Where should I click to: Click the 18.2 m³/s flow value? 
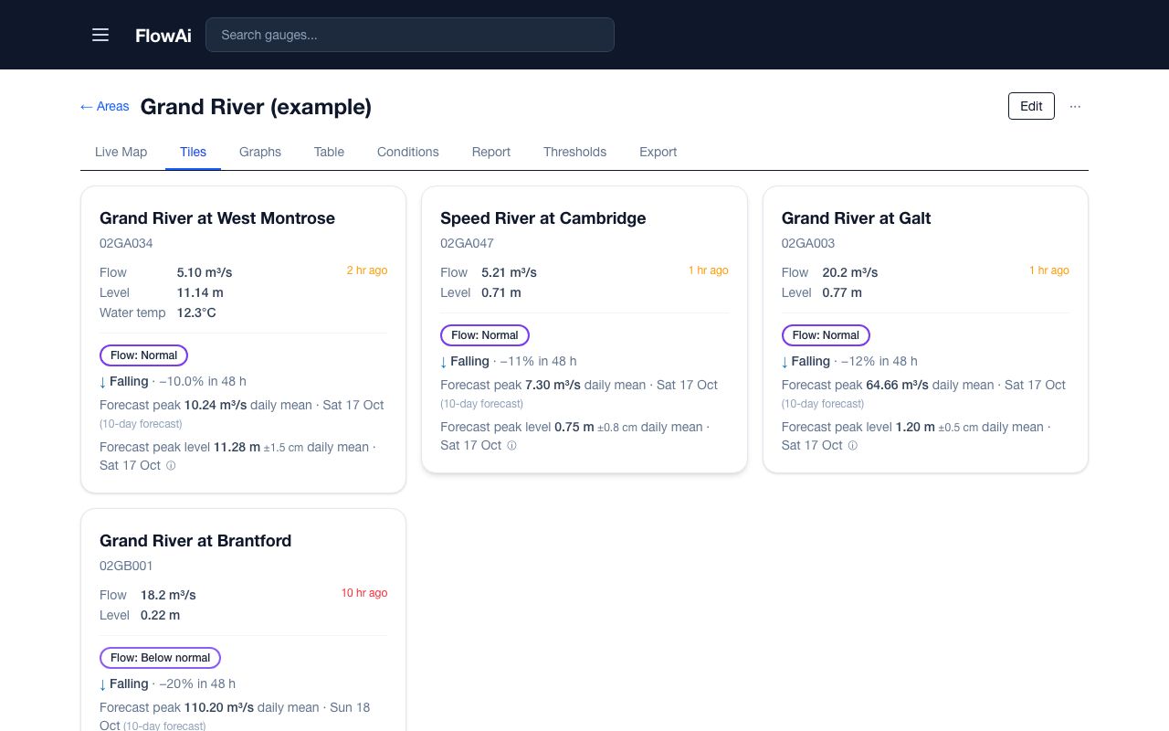click(168, 595)
